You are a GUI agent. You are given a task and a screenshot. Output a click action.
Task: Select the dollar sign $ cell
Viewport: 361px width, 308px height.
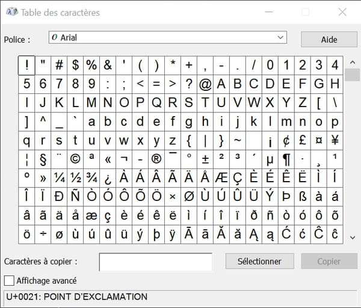pyautogui.click(x=75, y=66)
